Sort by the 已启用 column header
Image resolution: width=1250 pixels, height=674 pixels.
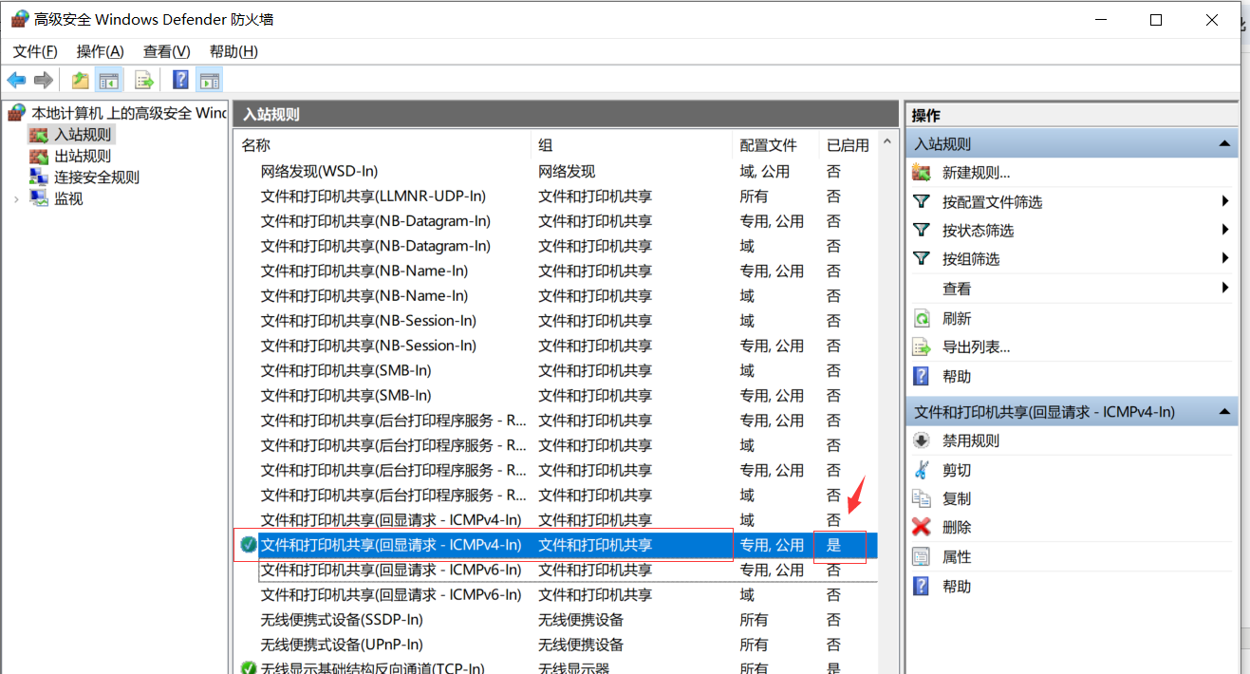tap(848, 145)
